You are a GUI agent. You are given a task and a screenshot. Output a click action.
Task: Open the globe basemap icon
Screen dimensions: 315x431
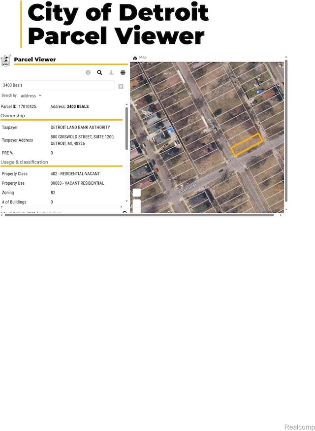123,72
